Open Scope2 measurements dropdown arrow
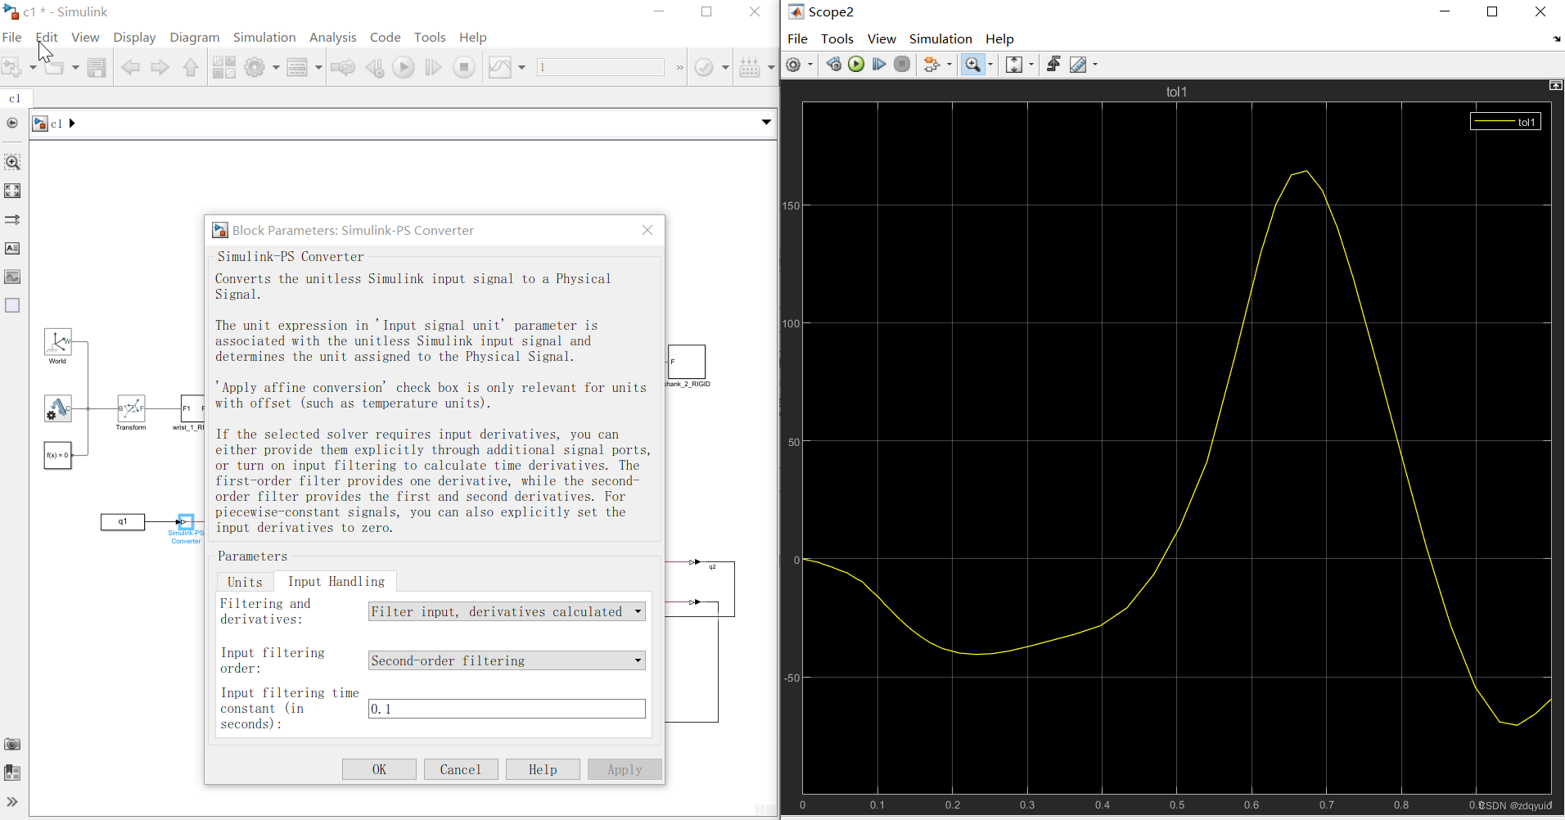Screen dimensions: 1565x820 point(1095,65)
